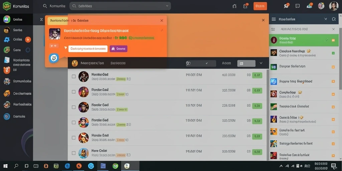Click the green badge in the Hore Onlet row

(x=257, y=152)
